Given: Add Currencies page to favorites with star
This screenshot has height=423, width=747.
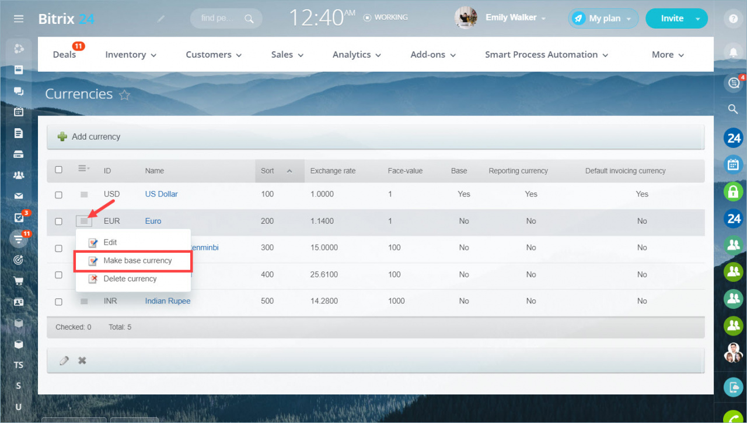Looking at the screenshot, I should pos(124,95).
